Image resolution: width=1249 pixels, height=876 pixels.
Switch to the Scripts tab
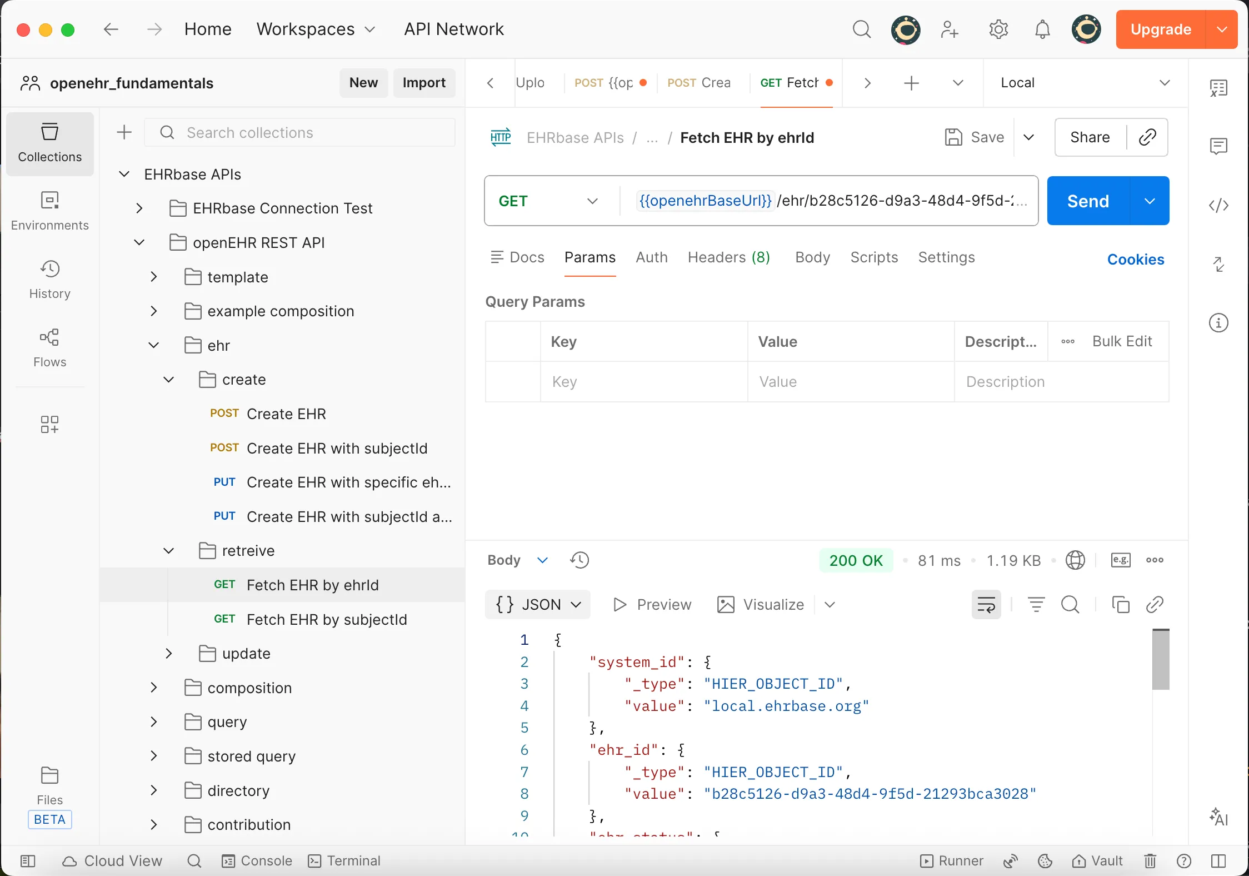pos(873,257)
